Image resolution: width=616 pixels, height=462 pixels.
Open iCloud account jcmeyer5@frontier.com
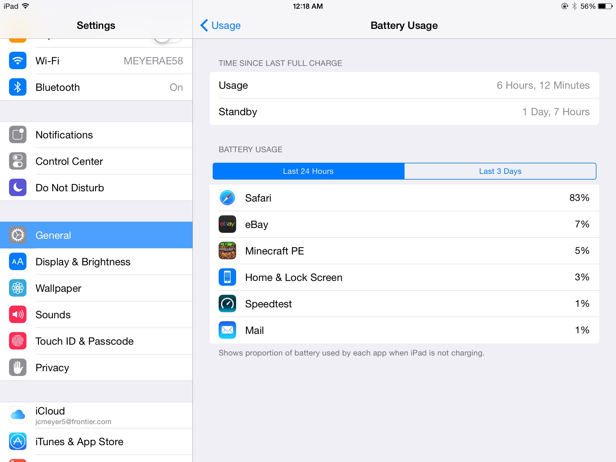point(96,415)
